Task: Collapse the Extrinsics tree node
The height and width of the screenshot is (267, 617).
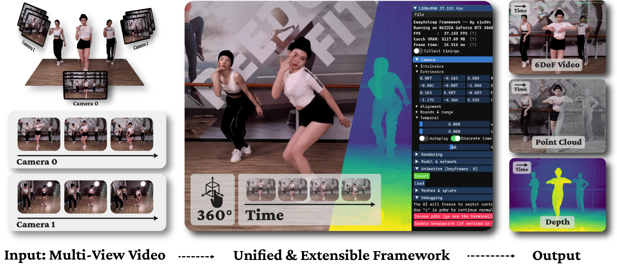Action: click(x=417, y=72)
